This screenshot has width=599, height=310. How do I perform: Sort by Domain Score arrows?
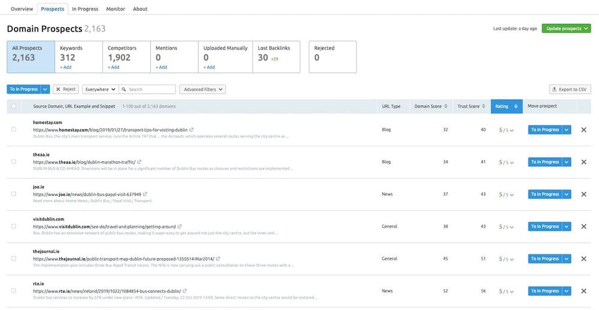click(446, 106)
